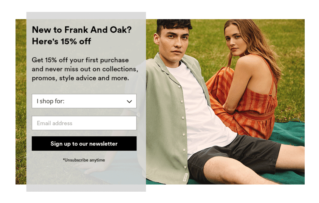Open the "I shop for:" dropdown
Image resolution: width=319 pixels, height=203 pixels.
point(84,101)
